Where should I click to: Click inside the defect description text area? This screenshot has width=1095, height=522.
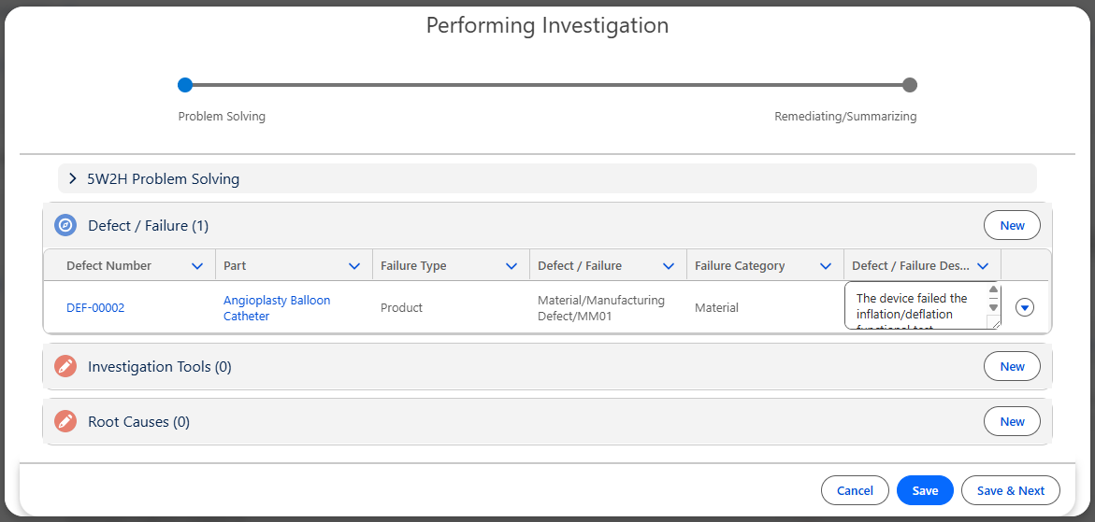click(x=913, y=306)
